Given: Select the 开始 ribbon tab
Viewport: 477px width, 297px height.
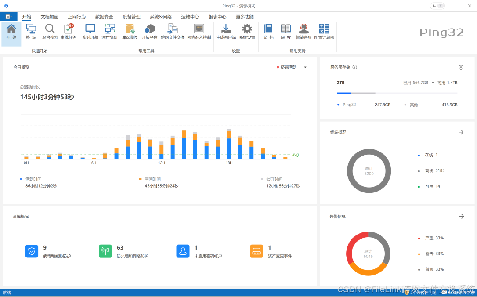Looking at the screenshot, I should (26, 17).
